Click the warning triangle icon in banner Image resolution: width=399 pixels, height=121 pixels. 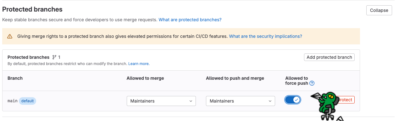pyautogui.click(x=10, y=36)
